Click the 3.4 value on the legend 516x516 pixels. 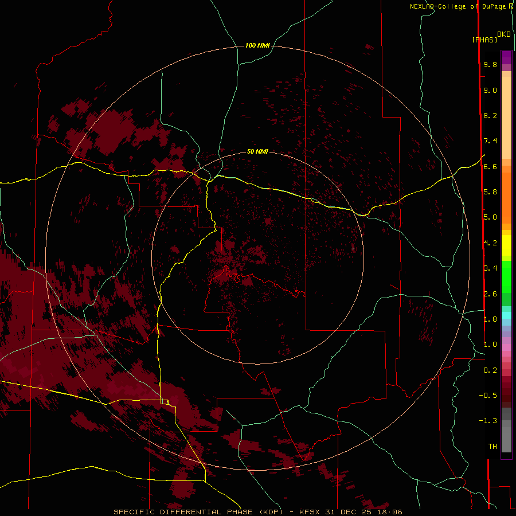tap(490, 268)
